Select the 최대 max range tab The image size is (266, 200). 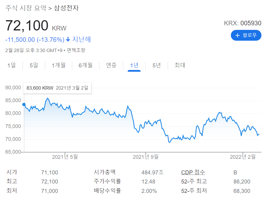(180, 65)
